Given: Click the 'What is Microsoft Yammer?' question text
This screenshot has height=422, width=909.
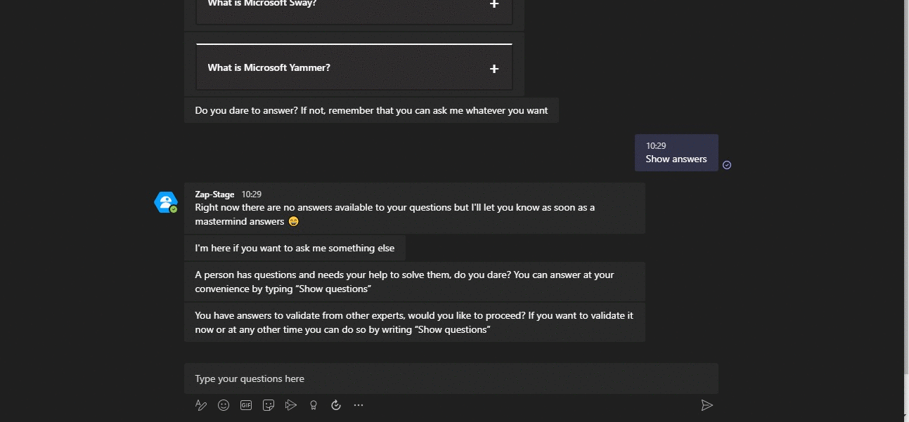Looking at the screenshot, I should pos(269,67).
